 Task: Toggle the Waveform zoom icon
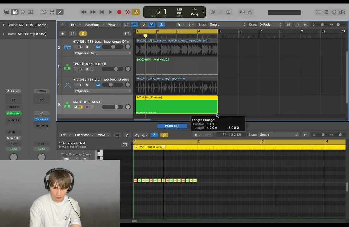(x=288, y=25)
